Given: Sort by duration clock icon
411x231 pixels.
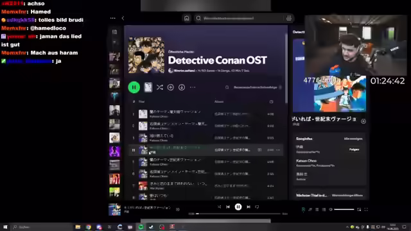Looking at the screenshot, I should pyautogui.click(x=271, y=101).
